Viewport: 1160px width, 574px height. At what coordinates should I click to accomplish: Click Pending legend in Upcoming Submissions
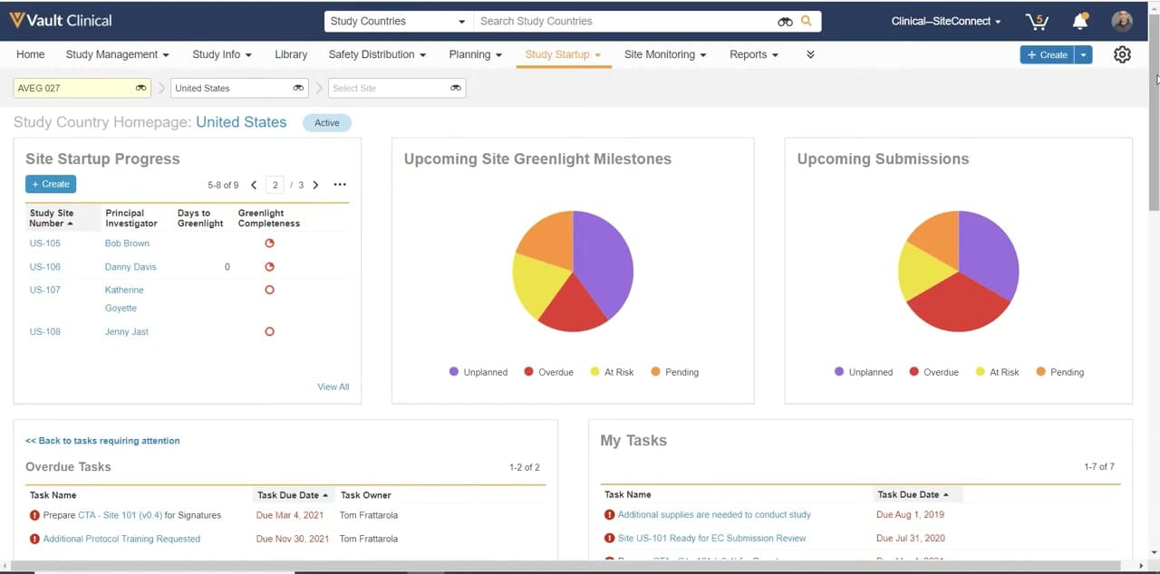point(1059,372)
